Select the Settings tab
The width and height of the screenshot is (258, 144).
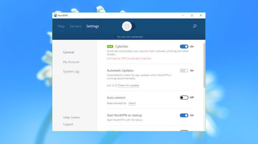(x=92, y=26)
